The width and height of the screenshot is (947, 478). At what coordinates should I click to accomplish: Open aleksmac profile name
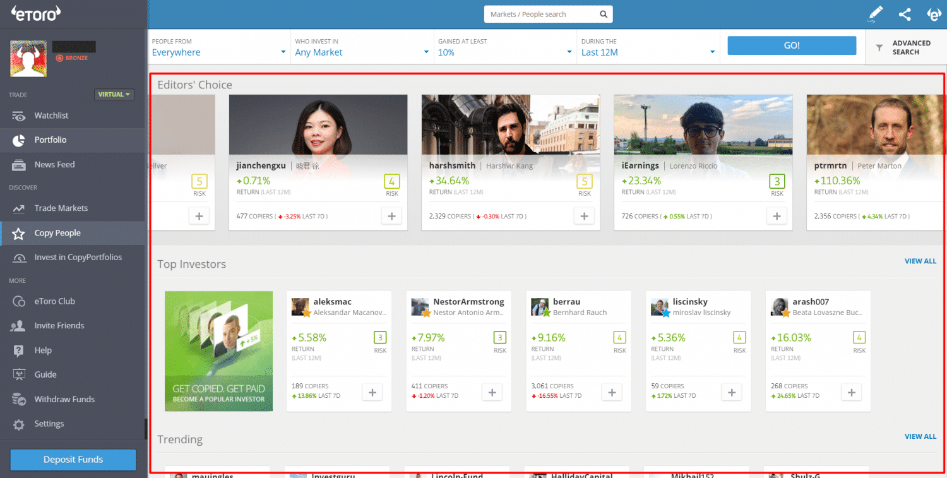pos(333,302)
